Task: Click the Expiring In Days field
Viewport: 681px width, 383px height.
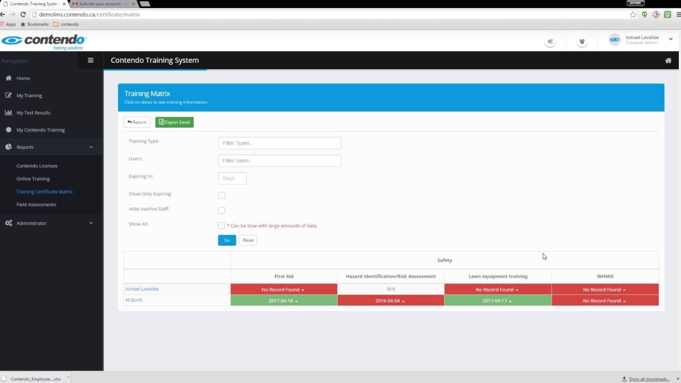Action: (x=232, y=178)
